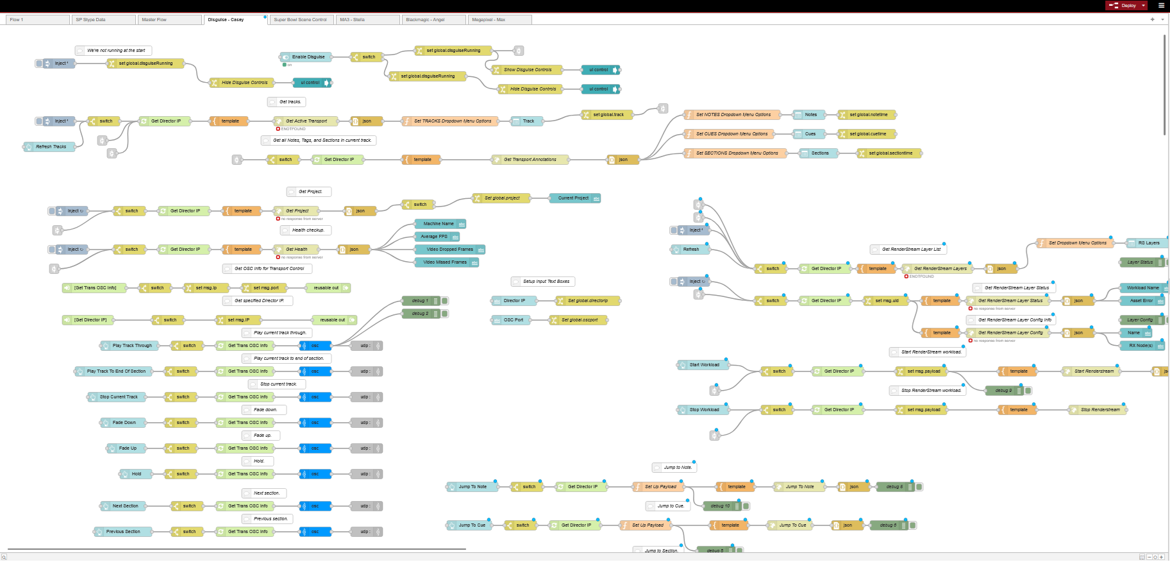
Task: Select the 'Get RenderStream Layer List' comment
Action: pyautogui.click(x=908, y=250)
